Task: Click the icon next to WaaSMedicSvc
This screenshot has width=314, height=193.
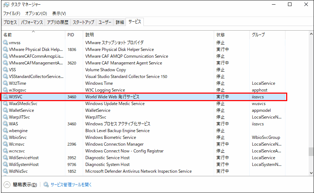Action: point(5,104)
